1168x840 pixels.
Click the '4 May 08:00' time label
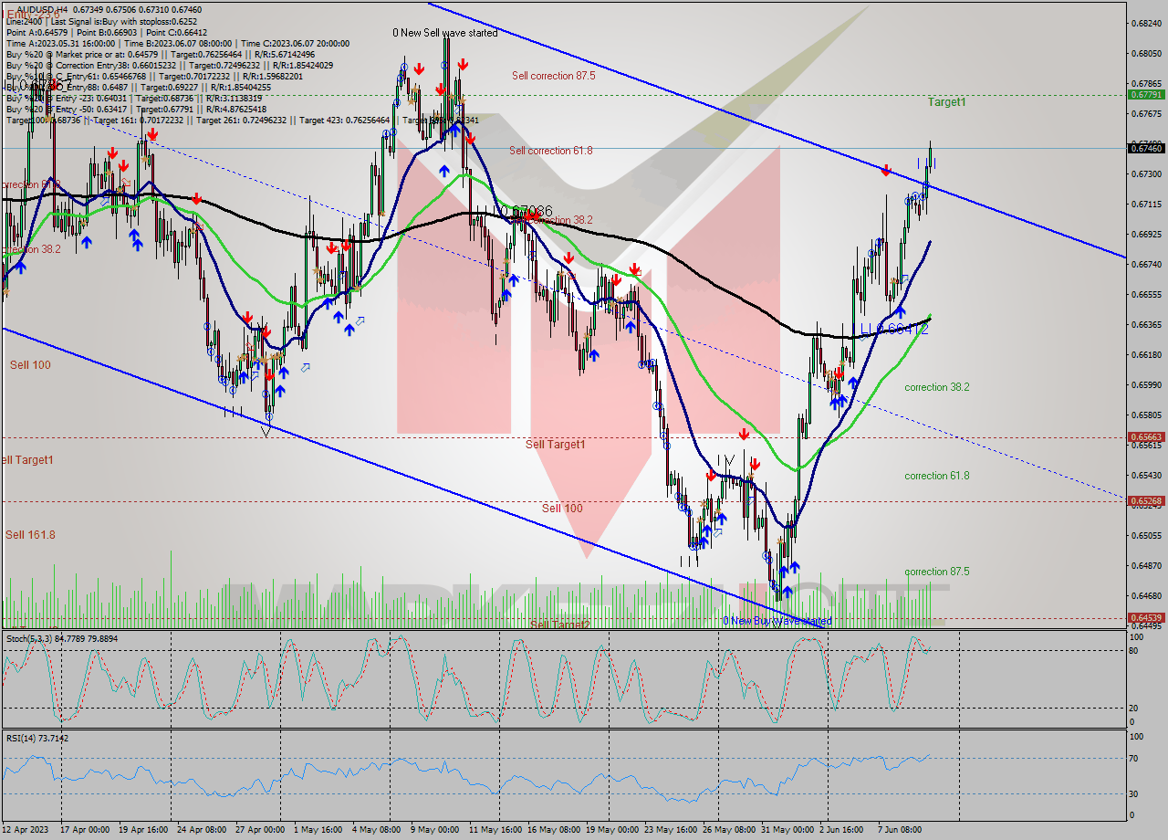coord(375,829)
